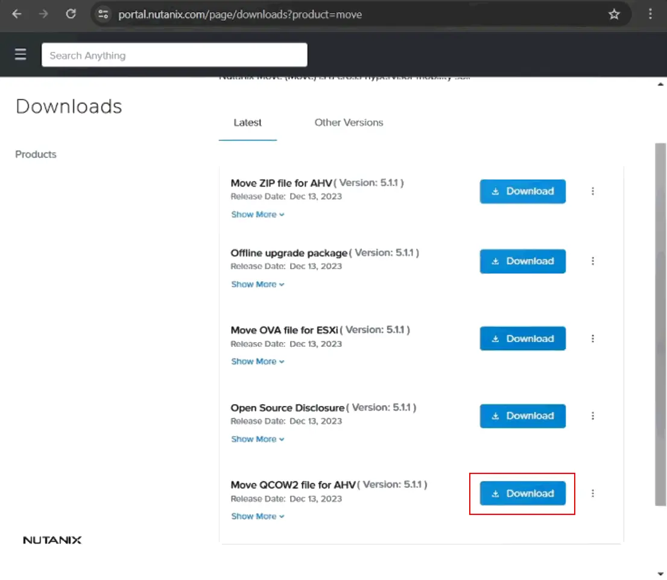The image size is (667, 580).
Task: Click the browser address bar URL
Action: coord(240,14)
